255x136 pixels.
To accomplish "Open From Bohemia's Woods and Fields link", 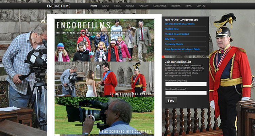I will point(182,49).
